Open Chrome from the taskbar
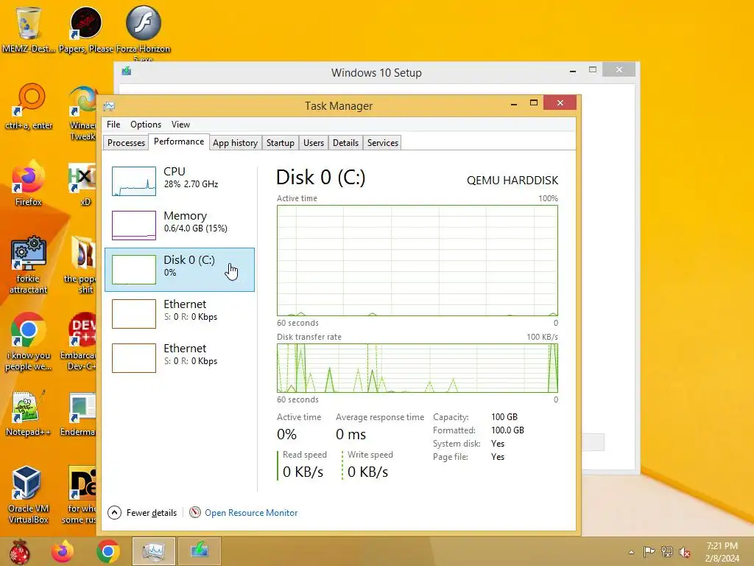The width and height of the screenshot is (754, 566). (108, 551)
